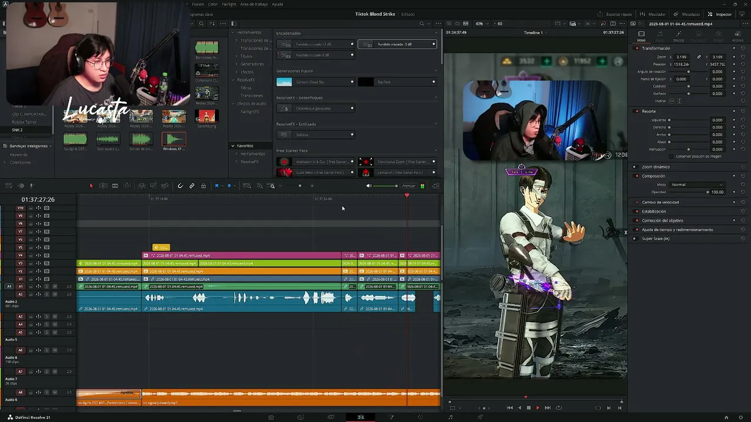Image resolution: width=751 pixels, height=422 pixels.
Task: Click the Zoom X value field
Action: click(x=682, y=57)
